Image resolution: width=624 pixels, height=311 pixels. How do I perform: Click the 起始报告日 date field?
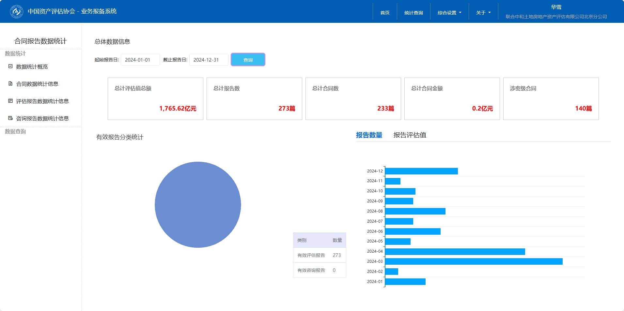coord(140,60)
